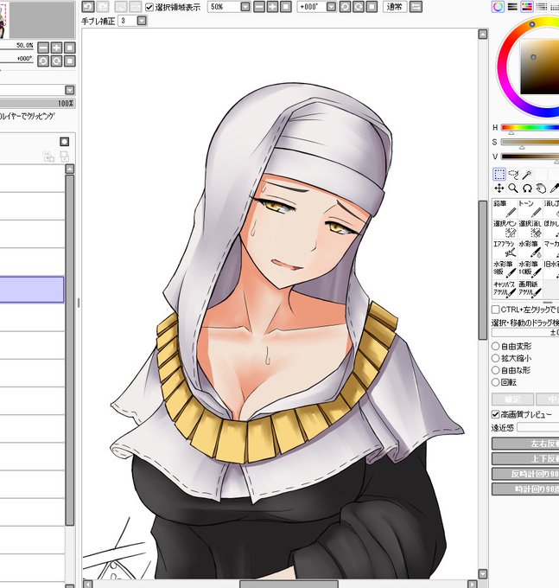Select the magic wand tool

(528, 175)
